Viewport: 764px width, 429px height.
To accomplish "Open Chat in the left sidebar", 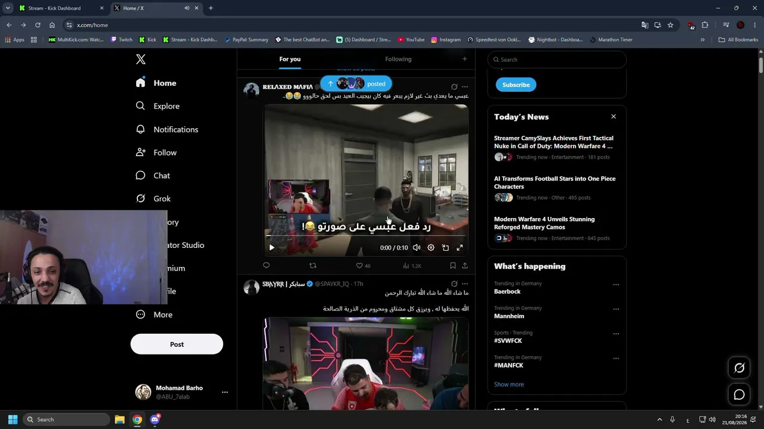I will 153,176.
